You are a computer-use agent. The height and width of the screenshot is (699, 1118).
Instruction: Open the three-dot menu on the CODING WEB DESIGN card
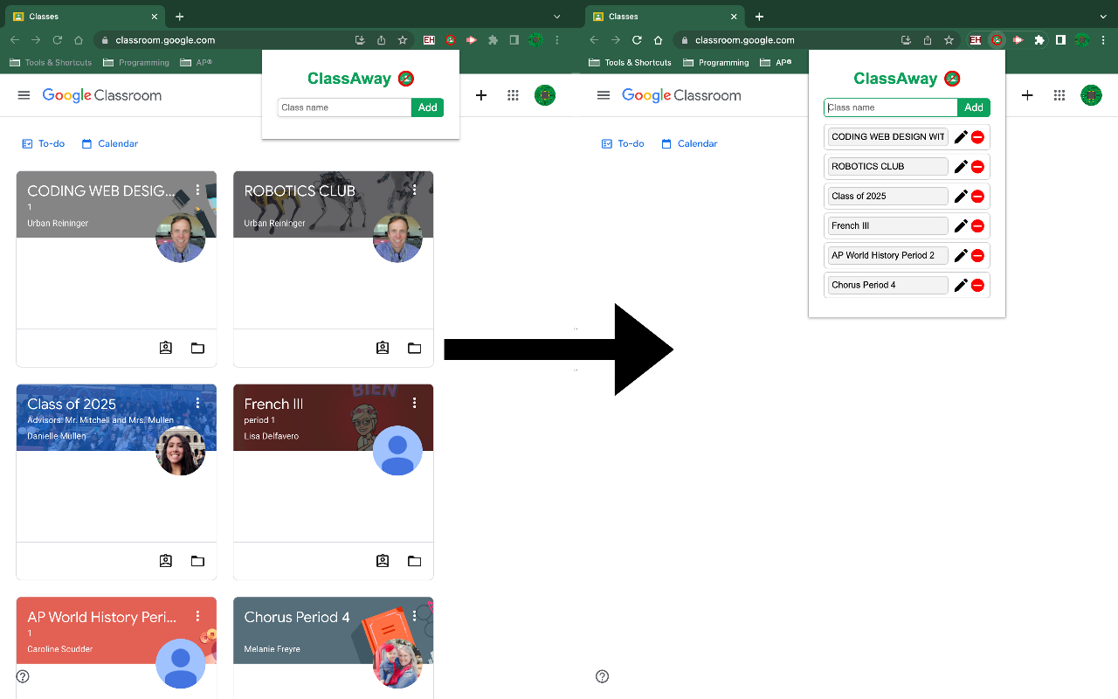pyautogui.click(x=197, y=190)
